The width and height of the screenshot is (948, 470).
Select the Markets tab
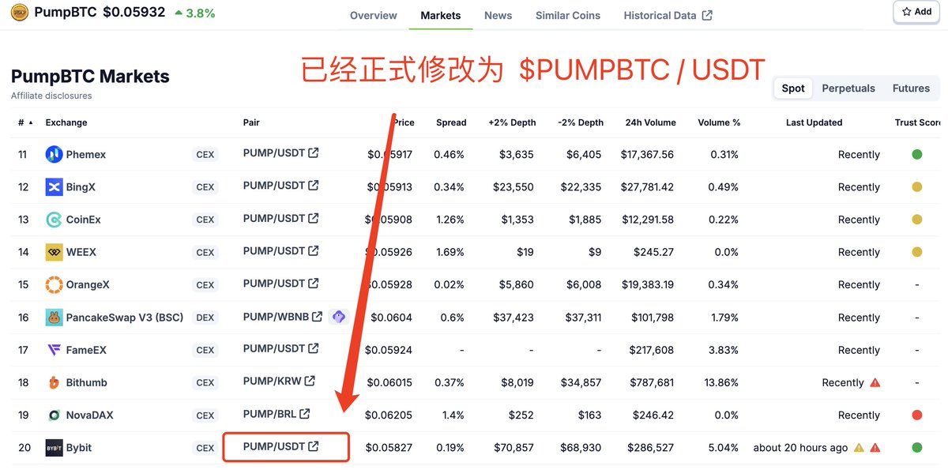pos(441,15)
